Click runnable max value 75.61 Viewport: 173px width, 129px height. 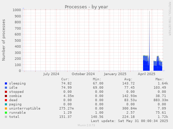pos(161,113)
